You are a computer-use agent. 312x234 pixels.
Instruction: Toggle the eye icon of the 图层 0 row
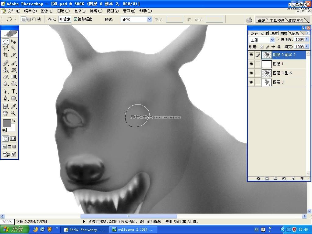[251, 82]
